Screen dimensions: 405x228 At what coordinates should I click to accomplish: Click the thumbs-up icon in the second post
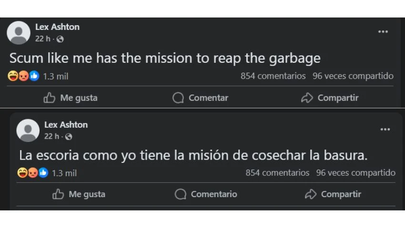(58, 194)
